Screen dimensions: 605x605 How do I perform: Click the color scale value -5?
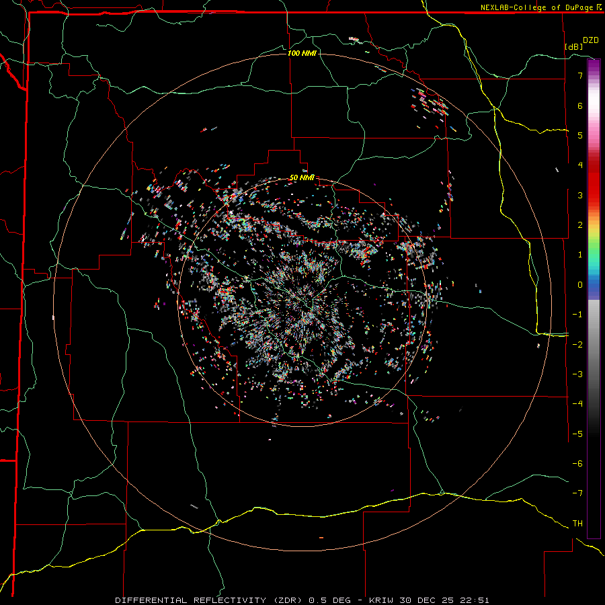[577, 434]
